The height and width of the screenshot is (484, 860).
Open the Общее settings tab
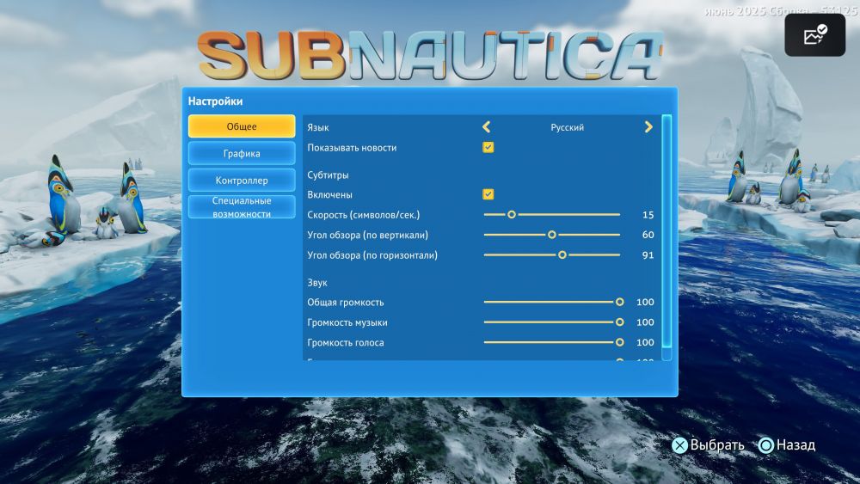(x=242, y=126)
